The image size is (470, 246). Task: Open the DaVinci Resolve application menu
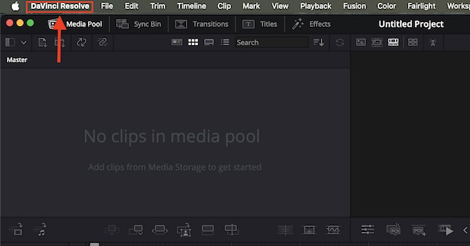point(60,6)
